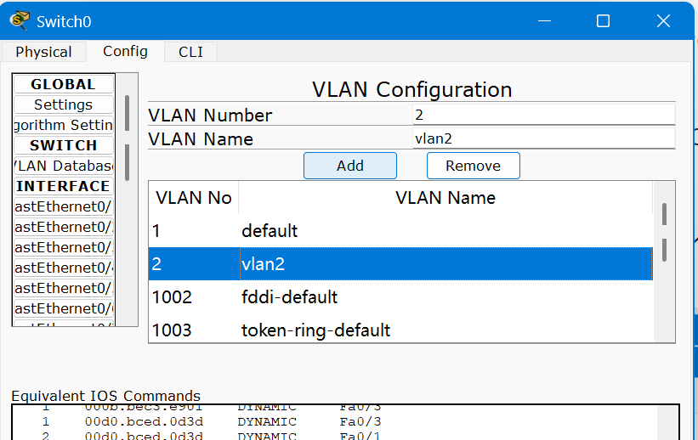
Task: Select the token-ring-default VLAN 1003 row
Action: (400, 330)
